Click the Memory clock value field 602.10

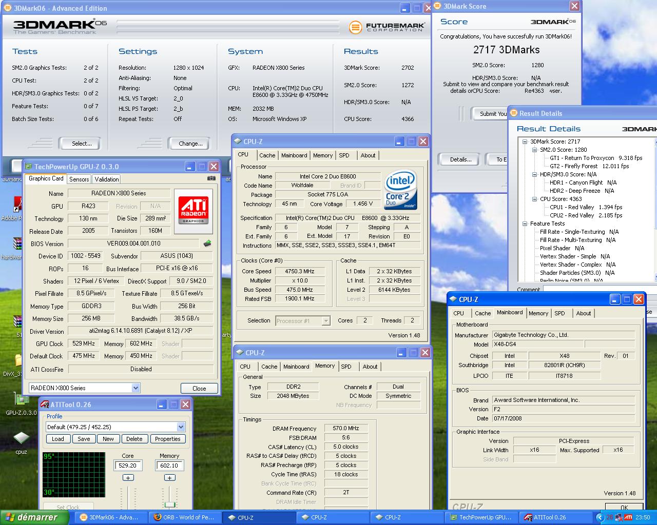click(x=169, y=466)
